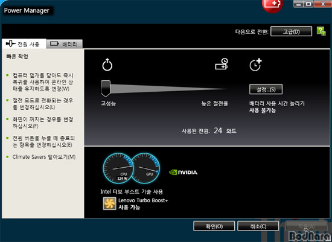Open the link to change lid close behavior (W)

pyautogui.click(x=43, y=82)
